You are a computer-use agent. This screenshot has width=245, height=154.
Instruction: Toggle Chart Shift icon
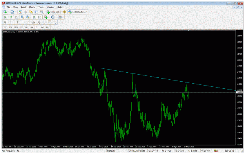tap(39, 17)
